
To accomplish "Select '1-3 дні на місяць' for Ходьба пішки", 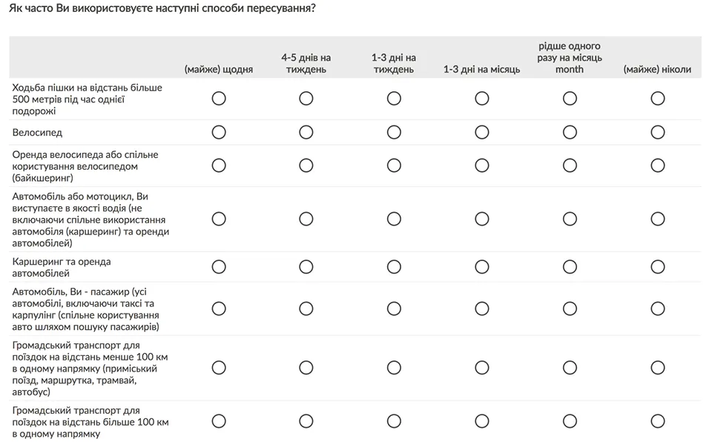I will click(x=482, y=99).
